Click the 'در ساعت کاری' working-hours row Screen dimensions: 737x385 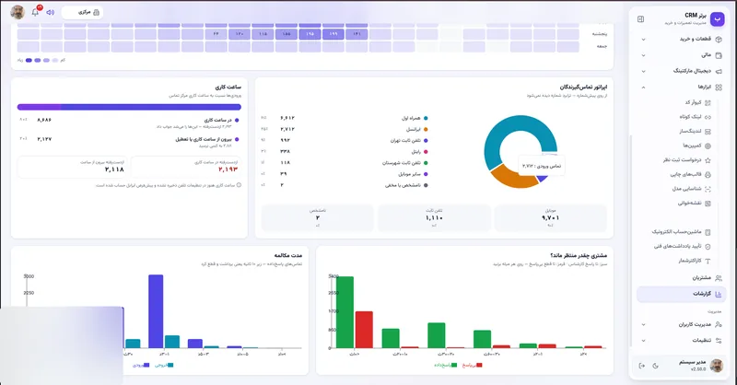[129, 122]
